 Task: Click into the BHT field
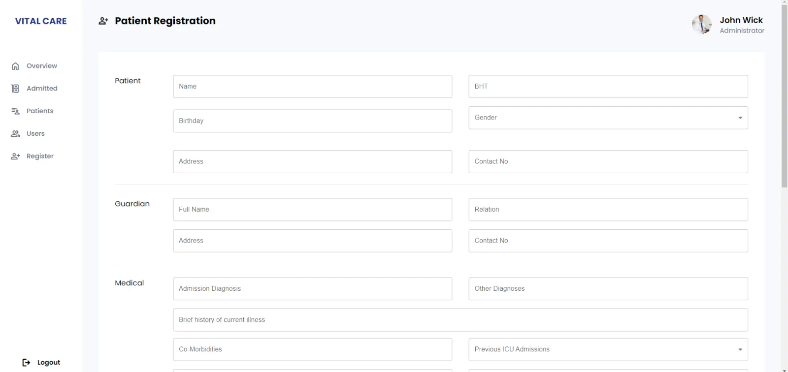[608, 87]
